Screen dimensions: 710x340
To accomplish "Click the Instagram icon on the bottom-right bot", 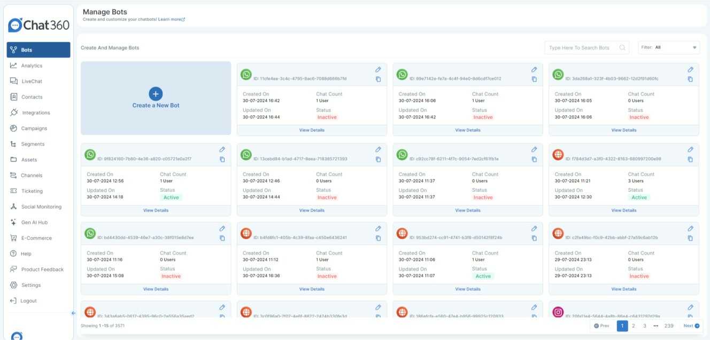I will coord(559,313).
